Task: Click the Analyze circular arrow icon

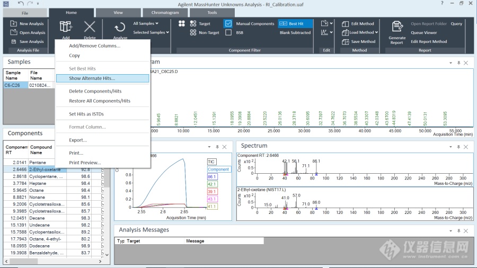Action: point(120,28)
